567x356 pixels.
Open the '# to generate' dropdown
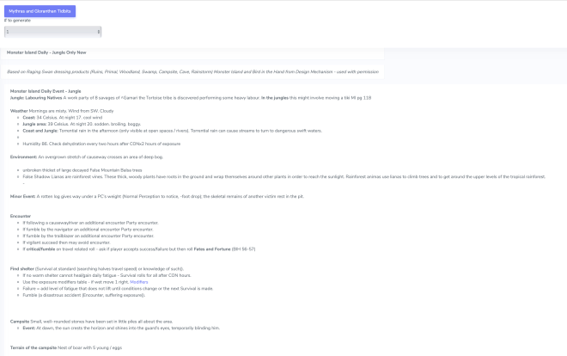(x=52, y=31)
